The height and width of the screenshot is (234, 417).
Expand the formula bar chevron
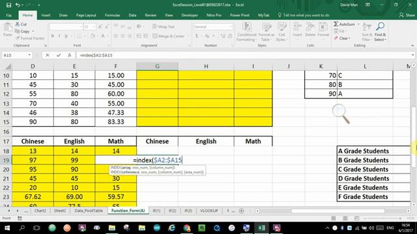tap(412, 55)
